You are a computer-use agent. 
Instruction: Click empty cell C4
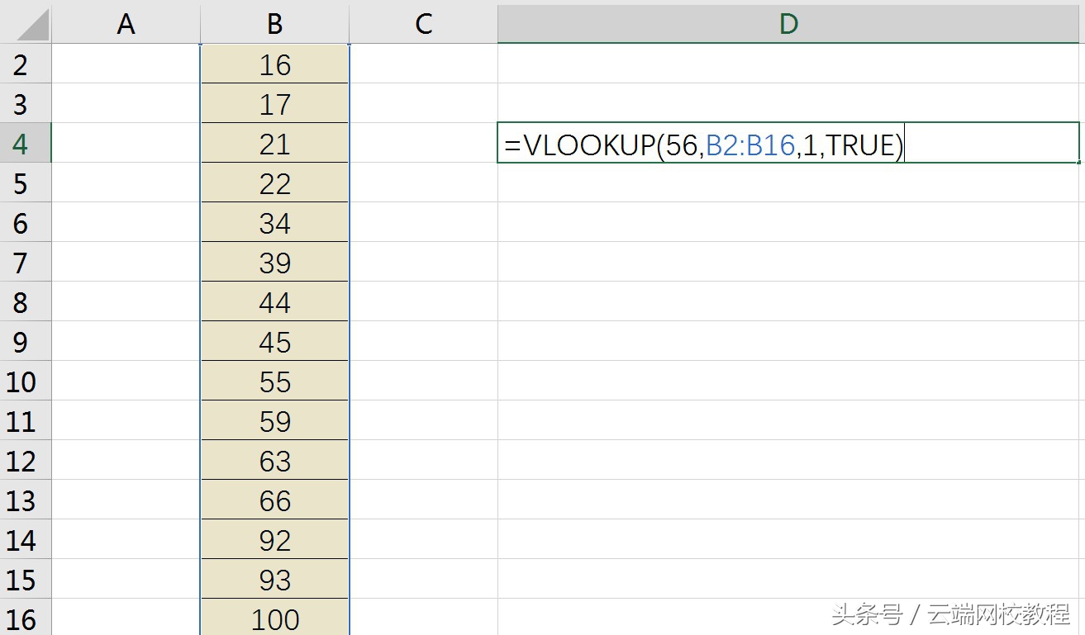click(423, 143)
